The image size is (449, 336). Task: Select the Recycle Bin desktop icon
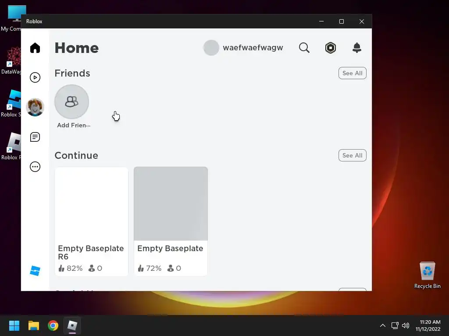(x=427, y=275)
